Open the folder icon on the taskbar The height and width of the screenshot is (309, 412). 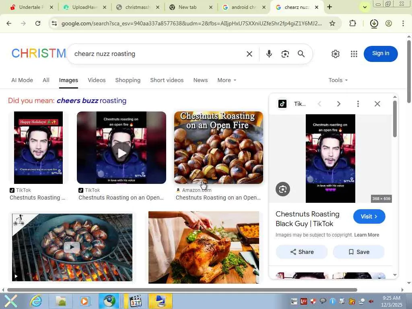tap(61, 301)
